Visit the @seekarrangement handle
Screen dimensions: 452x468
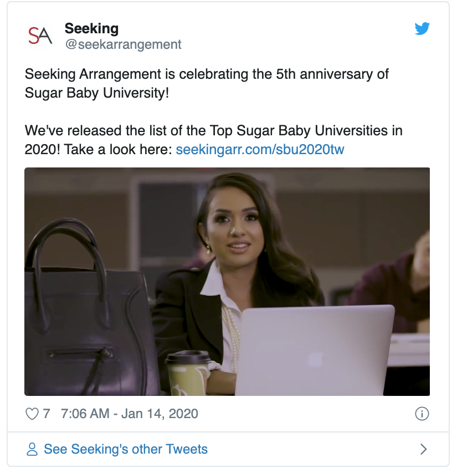(x=123, y=44)
